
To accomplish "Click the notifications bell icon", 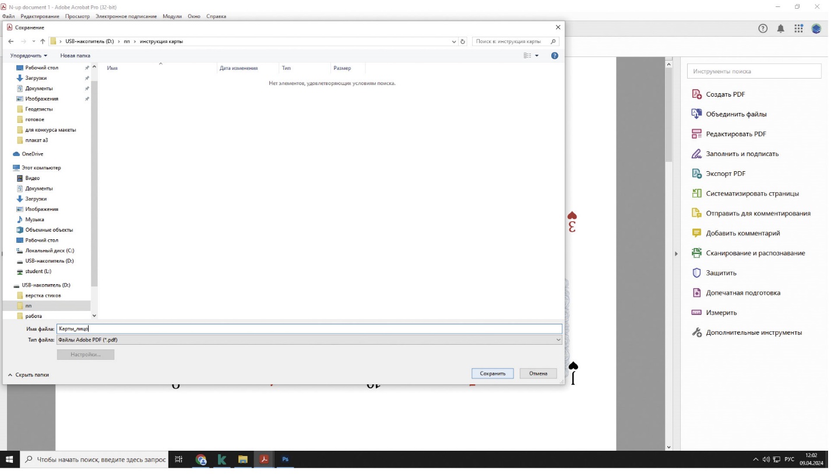I will tap(780, 29).
